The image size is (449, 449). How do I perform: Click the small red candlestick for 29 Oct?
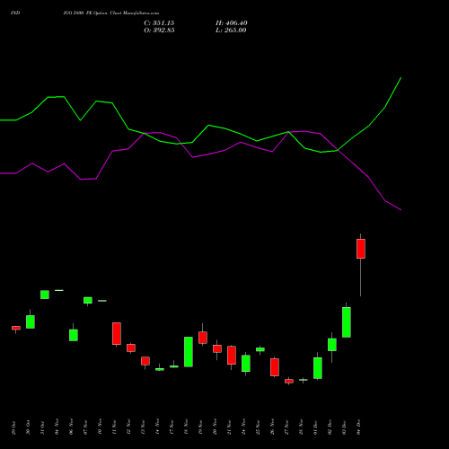(x=16, y=328)
